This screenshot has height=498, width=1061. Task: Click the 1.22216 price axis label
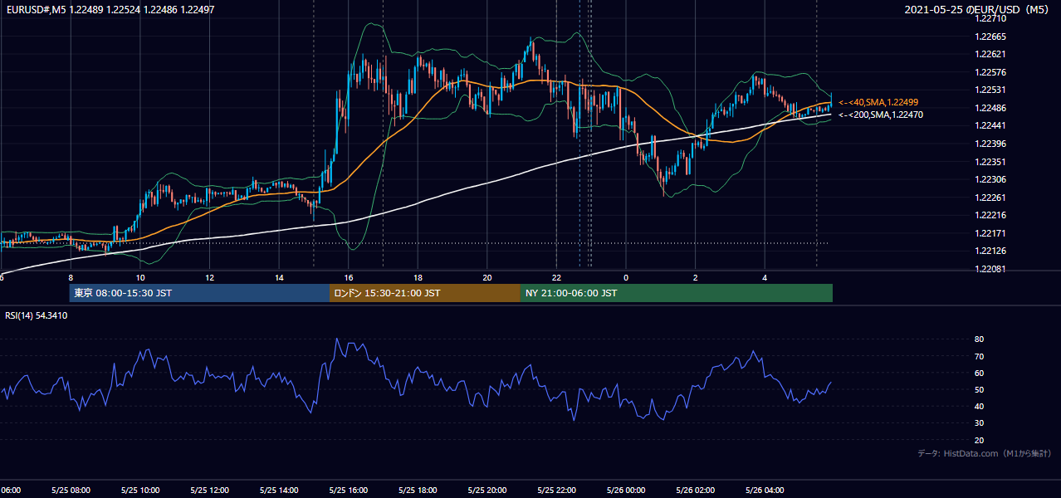[x=990, y=215]
